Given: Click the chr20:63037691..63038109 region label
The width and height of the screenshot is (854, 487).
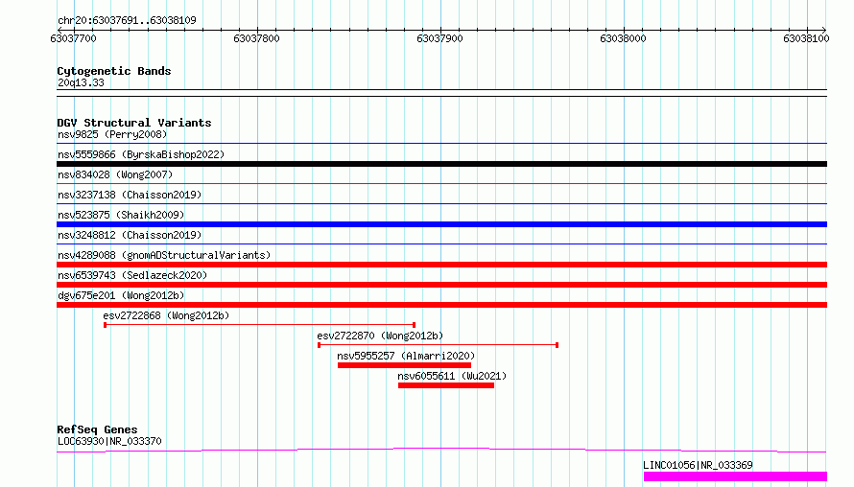Looking at the screenshot, I should [127, 21].
